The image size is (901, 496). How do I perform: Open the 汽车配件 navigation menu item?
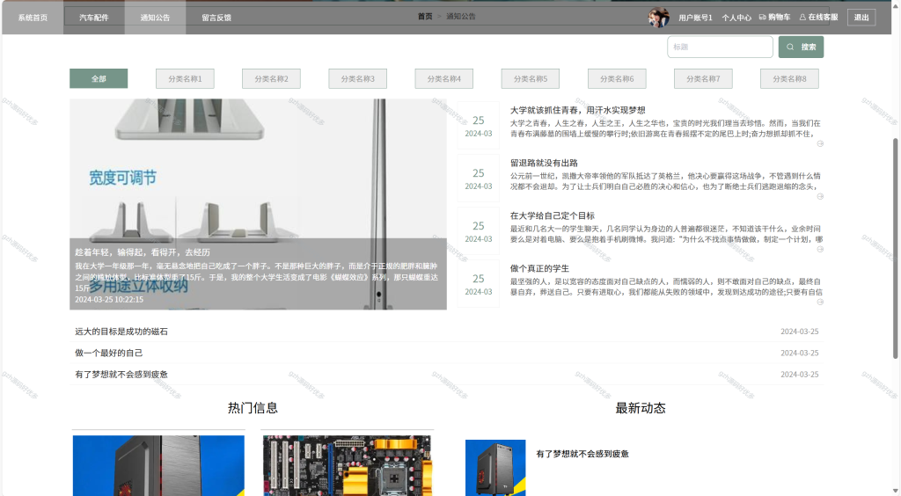(93, 18)
